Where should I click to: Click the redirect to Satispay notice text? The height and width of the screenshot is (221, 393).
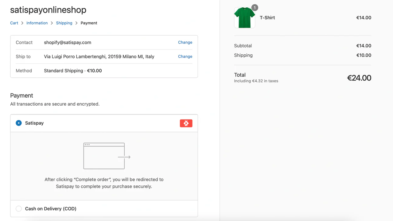[104, 183]
